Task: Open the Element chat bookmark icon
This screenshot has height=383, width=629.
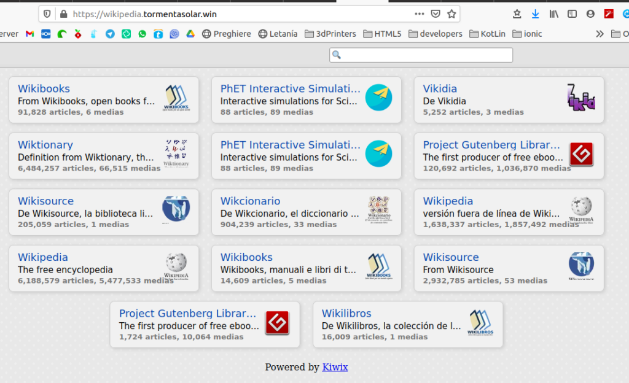Action: pos(126,34)
